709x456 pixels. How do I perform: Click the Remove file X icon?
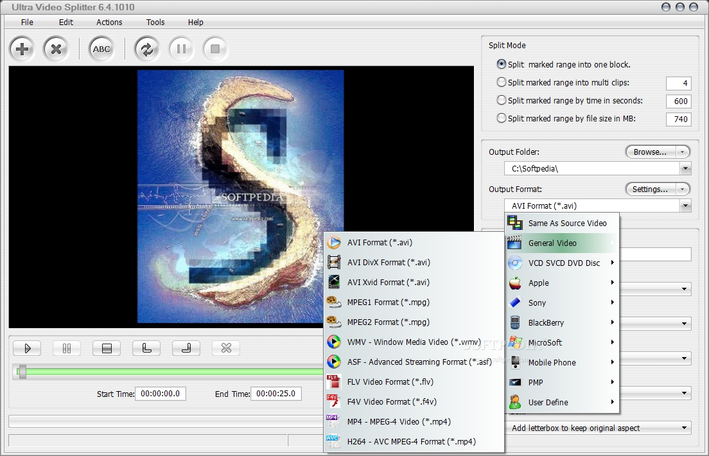56,49
